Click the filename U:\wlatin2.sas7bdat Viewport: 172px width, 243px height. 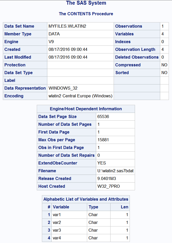[115, 171]
